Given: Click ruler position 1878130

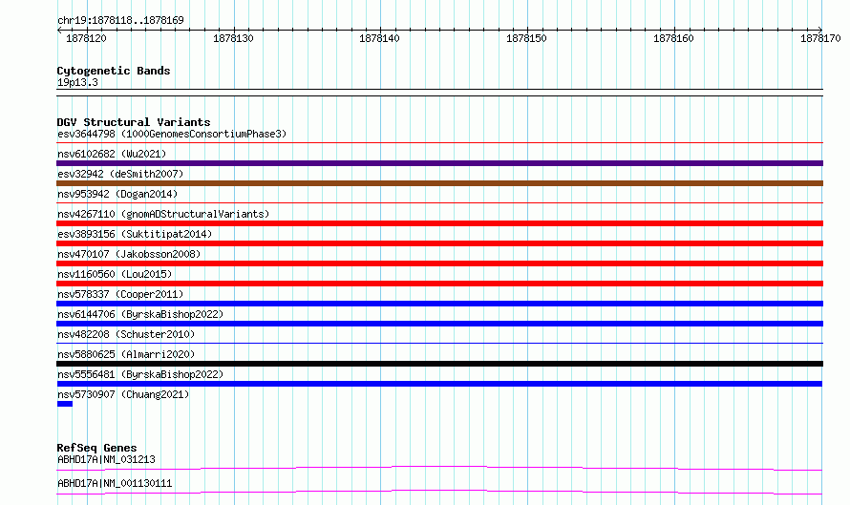Looking at the screenshot, I should coord(233,38).
